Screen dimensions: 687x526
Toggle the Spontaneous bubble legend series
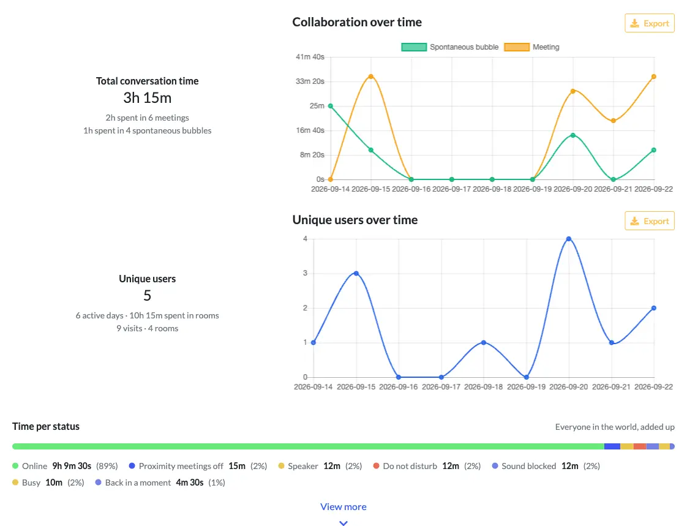450,47
